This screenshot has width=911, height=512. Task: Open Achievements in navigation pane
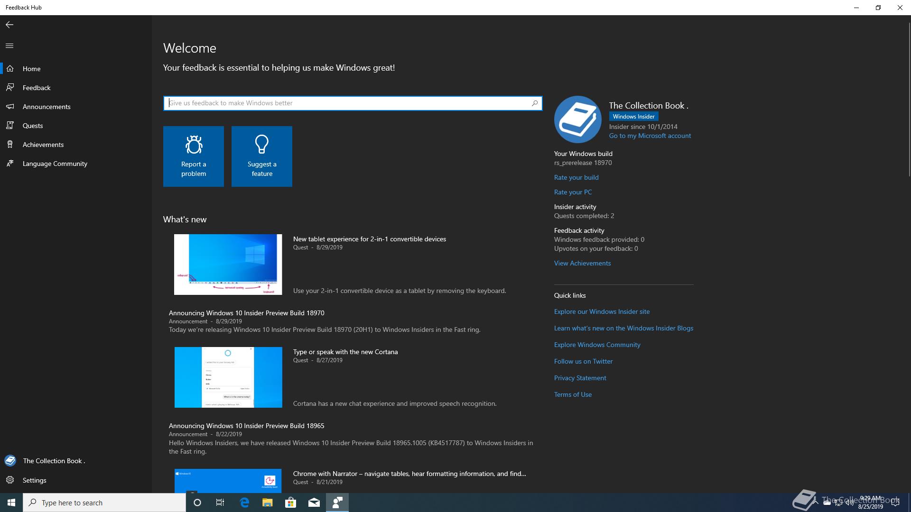pyautogui.click(x=76, y=145)
